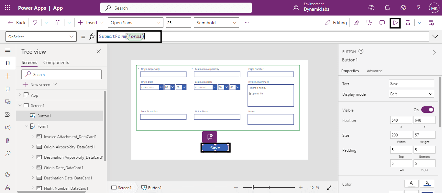442x193 pixels.
Task: Click the Back button
Action: tap(17, 23)
